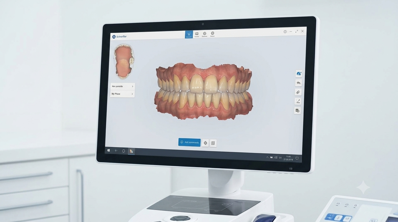This screenshot has height=222, width=398.
Task: Close the scanner application window
Action: click(x=303, y=31)
